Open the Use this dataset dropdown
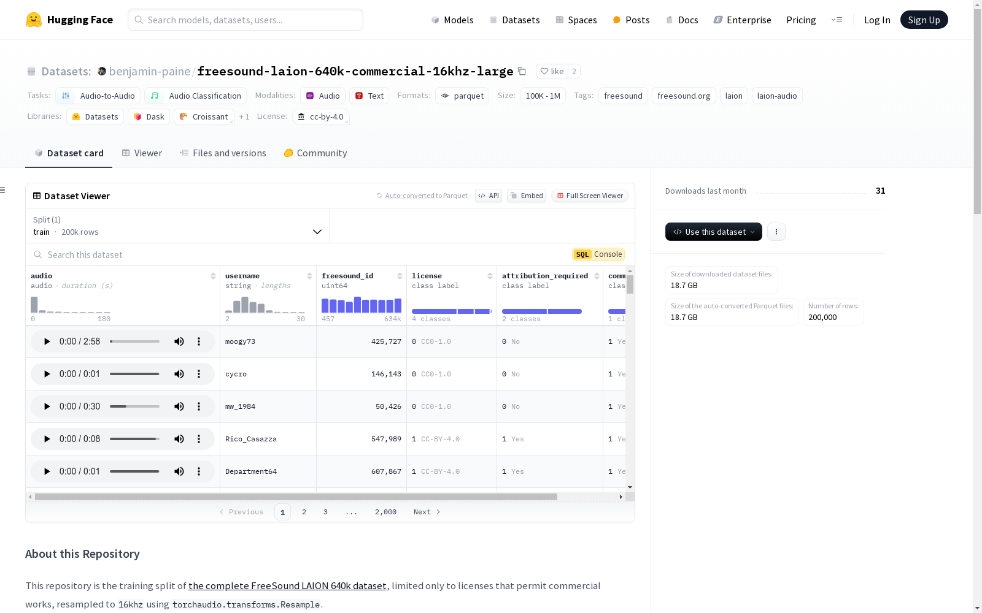Viewport: 982px width, 613px height. pos(714,232)
